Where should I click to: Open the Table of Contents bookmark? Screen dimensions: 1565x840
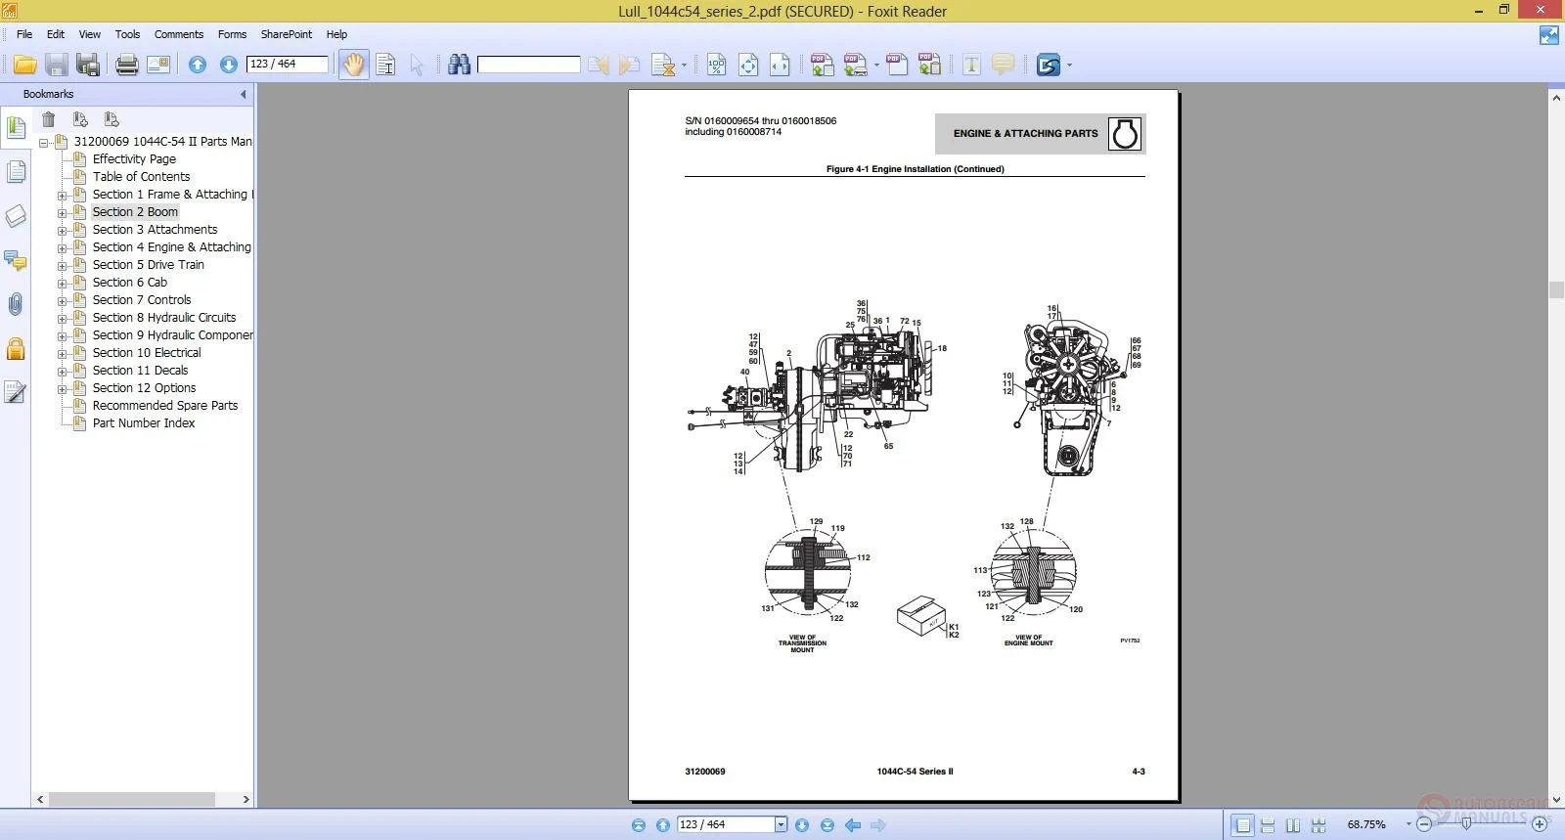pyautogui.click(x=141, y=177)
